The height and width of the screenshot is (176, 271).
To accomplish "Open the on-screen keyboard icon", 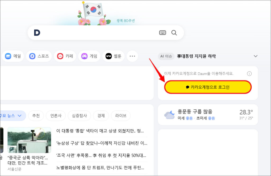I will (162, 33).
